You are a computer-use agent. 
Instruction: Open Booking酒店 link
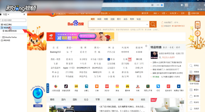[55, 52]
